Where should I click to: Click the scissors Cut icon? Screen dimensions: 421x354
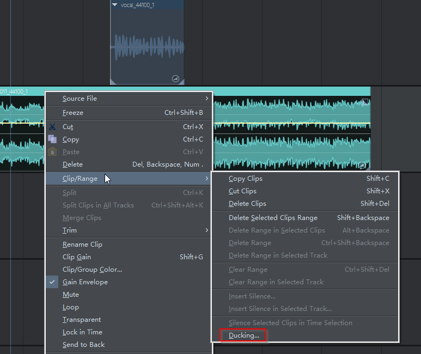tap(52, 126)
